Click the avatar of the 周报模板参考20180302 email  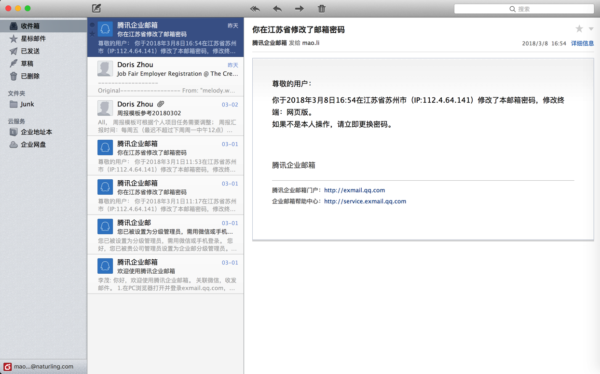click(105, 108)
